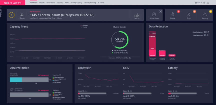Click the Replication SDP Management link
This screenshot has width=216, height=105.
[43, 90]
